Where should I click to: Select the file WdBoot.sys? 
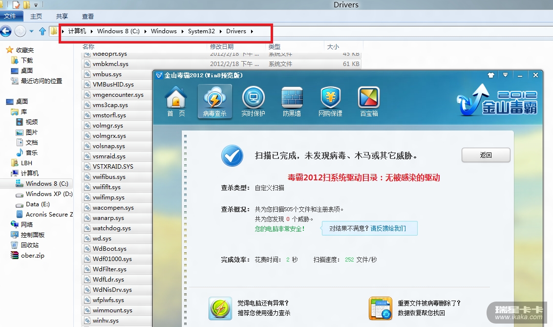(x=109, y=248)
